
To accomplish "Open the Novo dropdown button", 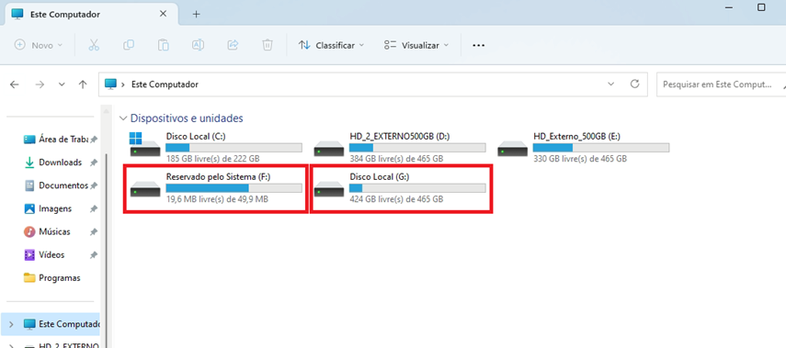I will (x=39, y=45).
